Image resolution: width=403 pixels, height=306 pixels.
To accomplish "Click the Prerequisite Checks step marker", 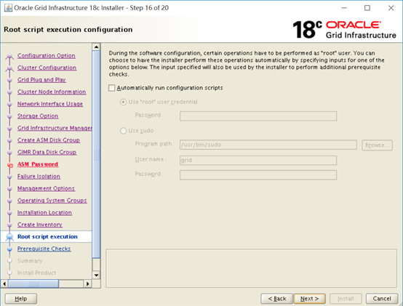I will 9,249.
